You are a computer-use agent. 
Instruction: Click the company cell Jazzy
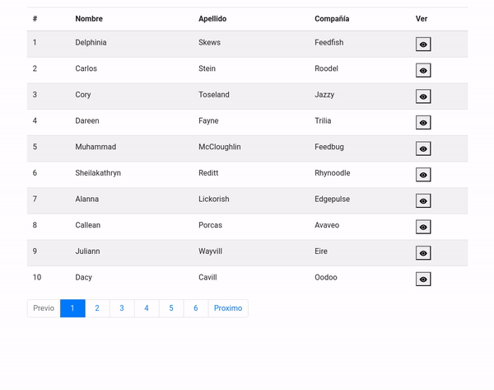coord(324,95)
